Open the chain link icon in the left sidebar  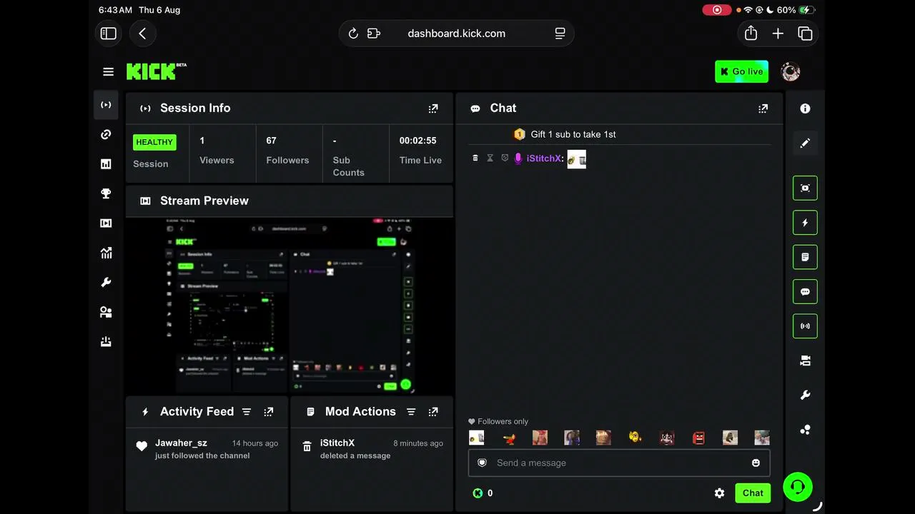tap(106, 134)
